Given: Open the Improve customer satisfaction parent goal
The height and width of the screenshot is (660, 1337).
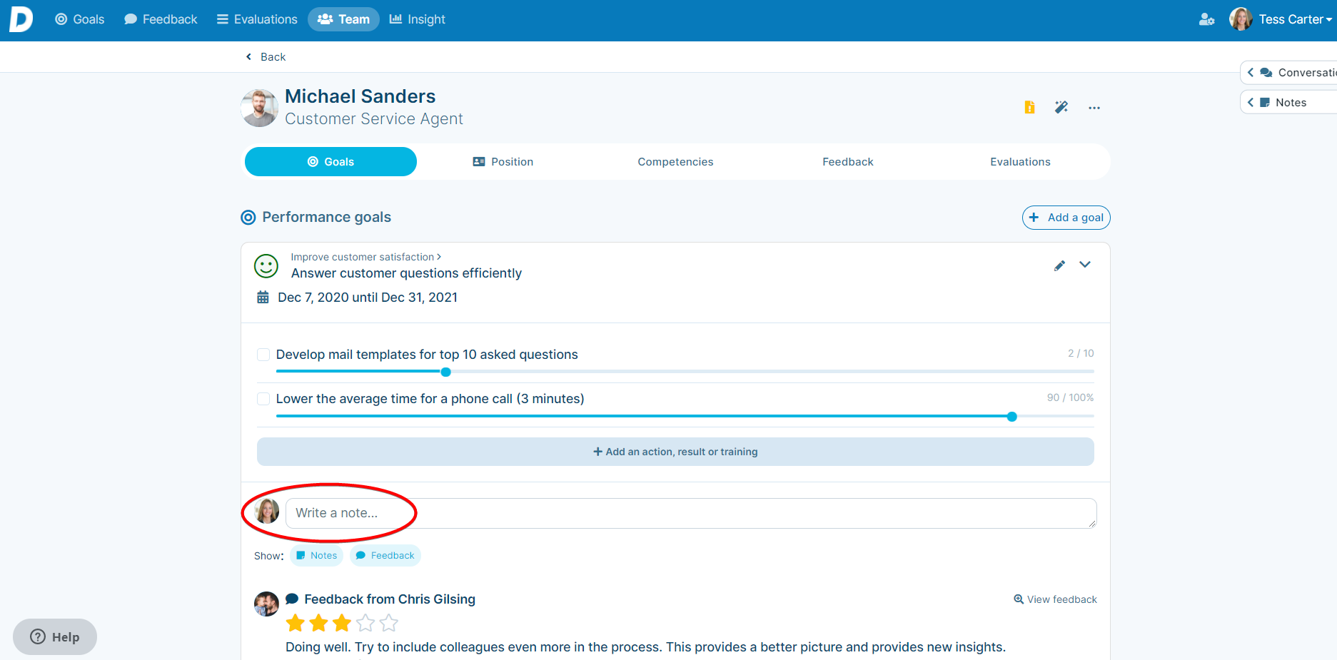Looking at the screenshot, I should tap(365, 257).
